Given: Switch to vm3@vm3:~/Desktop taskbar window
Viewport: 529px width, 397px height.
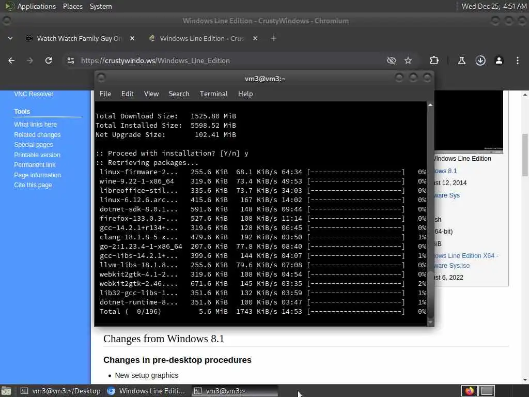Looking at the screenshot, I should [61, 391].
